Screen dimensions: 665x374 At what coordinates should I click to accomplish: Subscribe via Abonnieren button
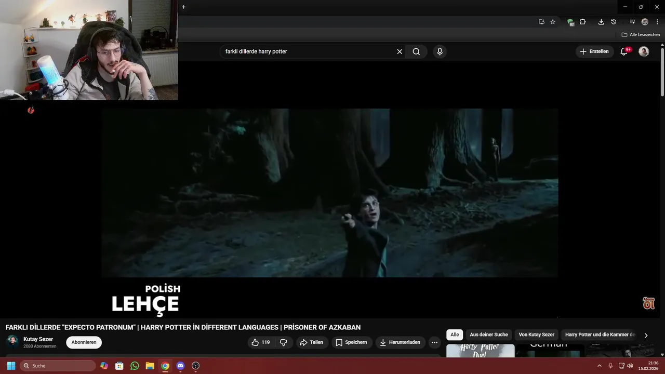coord(84,342)
